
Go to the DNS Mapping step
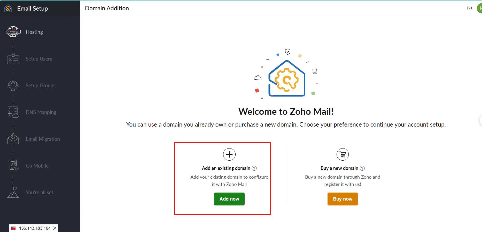click(41, 112)
